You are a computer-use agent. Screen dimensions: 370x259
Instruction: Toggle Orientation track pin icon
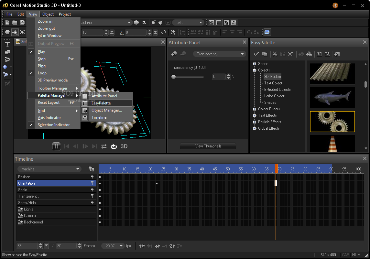pos(92,183)
